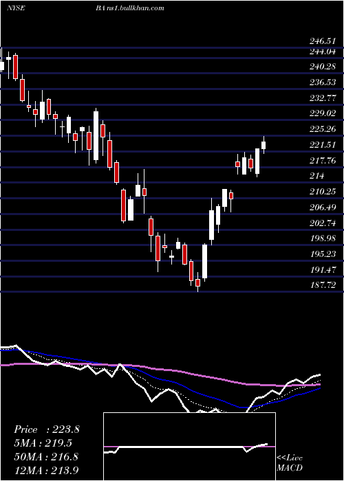Click the <<Live MACD label
Image resolution: width=344 pixels, height=481 pixels.
pyautogui.click(x=290, y=462)
